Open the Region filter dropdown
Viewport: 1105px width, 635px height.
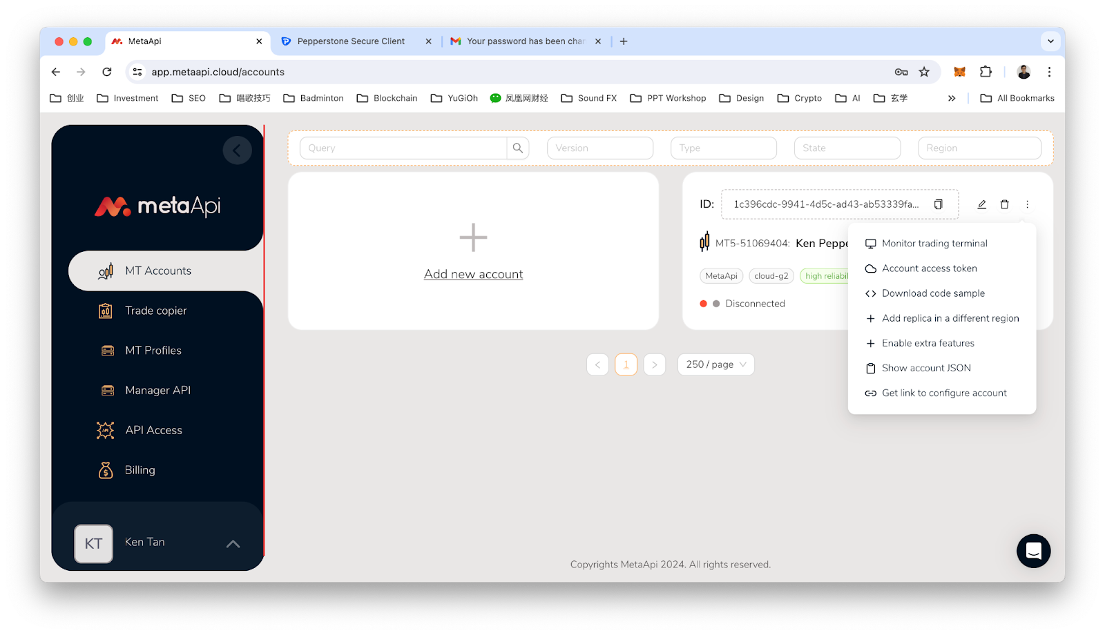[x=979, y=148]
